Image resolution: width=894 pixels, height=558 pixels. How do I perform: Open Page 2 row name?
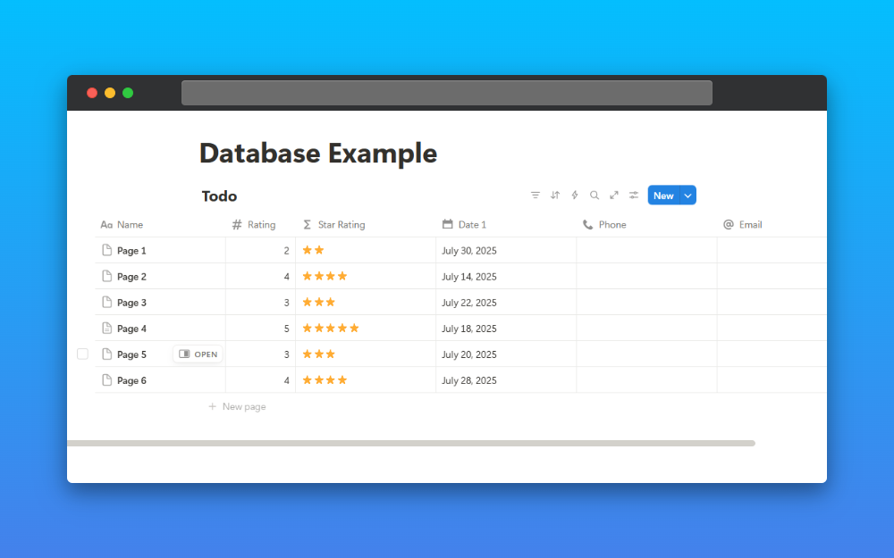pos(131,277)
